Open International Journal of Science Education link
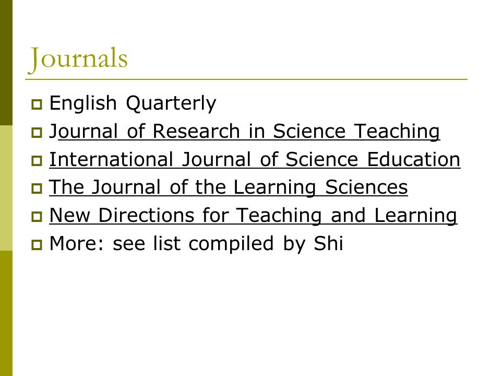The height and width of the screenshot is (376, 501). pyautogui.click(x=255, y=159)
